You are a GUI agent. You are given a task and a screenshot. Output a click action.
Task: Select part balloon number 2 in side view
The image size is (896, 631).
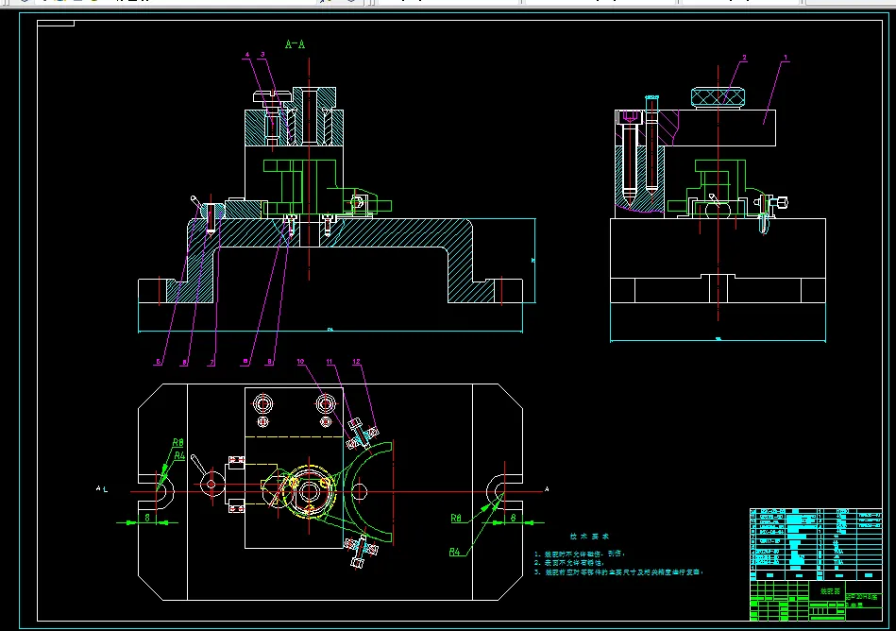click(745, 58)
